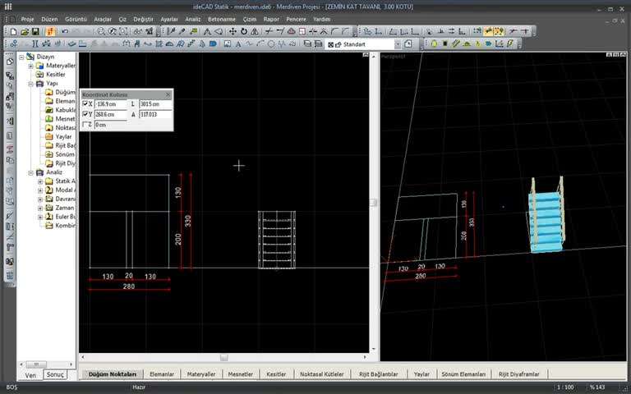
Task: Click the trim line icon
Action: [x=269, y=31]
